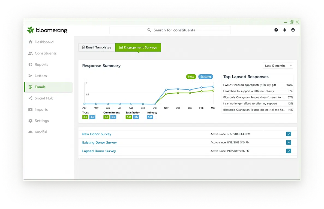Viewport: 324px width, 209px height.
Task: Click the Bloomerang logo
Action: pyautogui.click(x=47, y=30)
